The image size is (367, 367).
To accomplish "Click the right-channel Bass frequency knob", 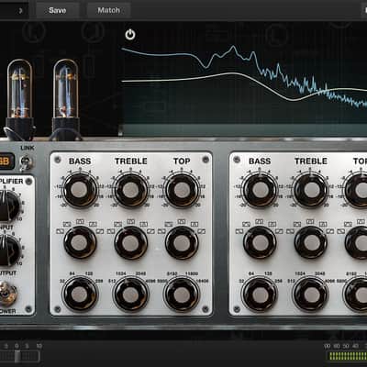I will (260, 295).
